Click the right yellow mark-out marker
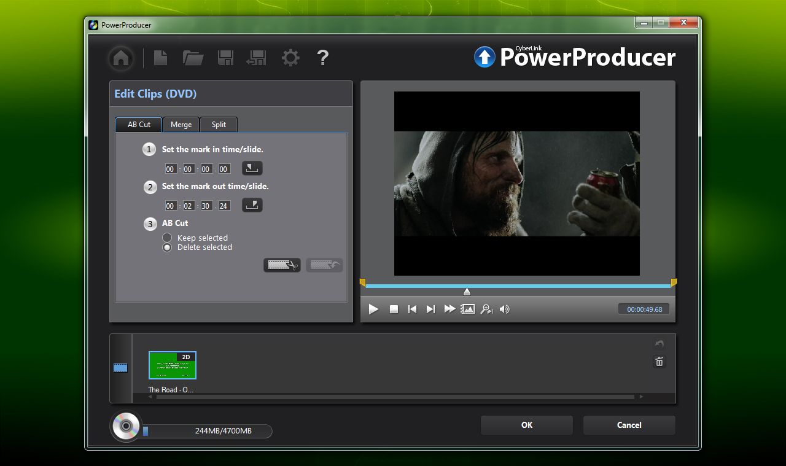The height and width of the screenshot is (466, 786). click(674, 282)
